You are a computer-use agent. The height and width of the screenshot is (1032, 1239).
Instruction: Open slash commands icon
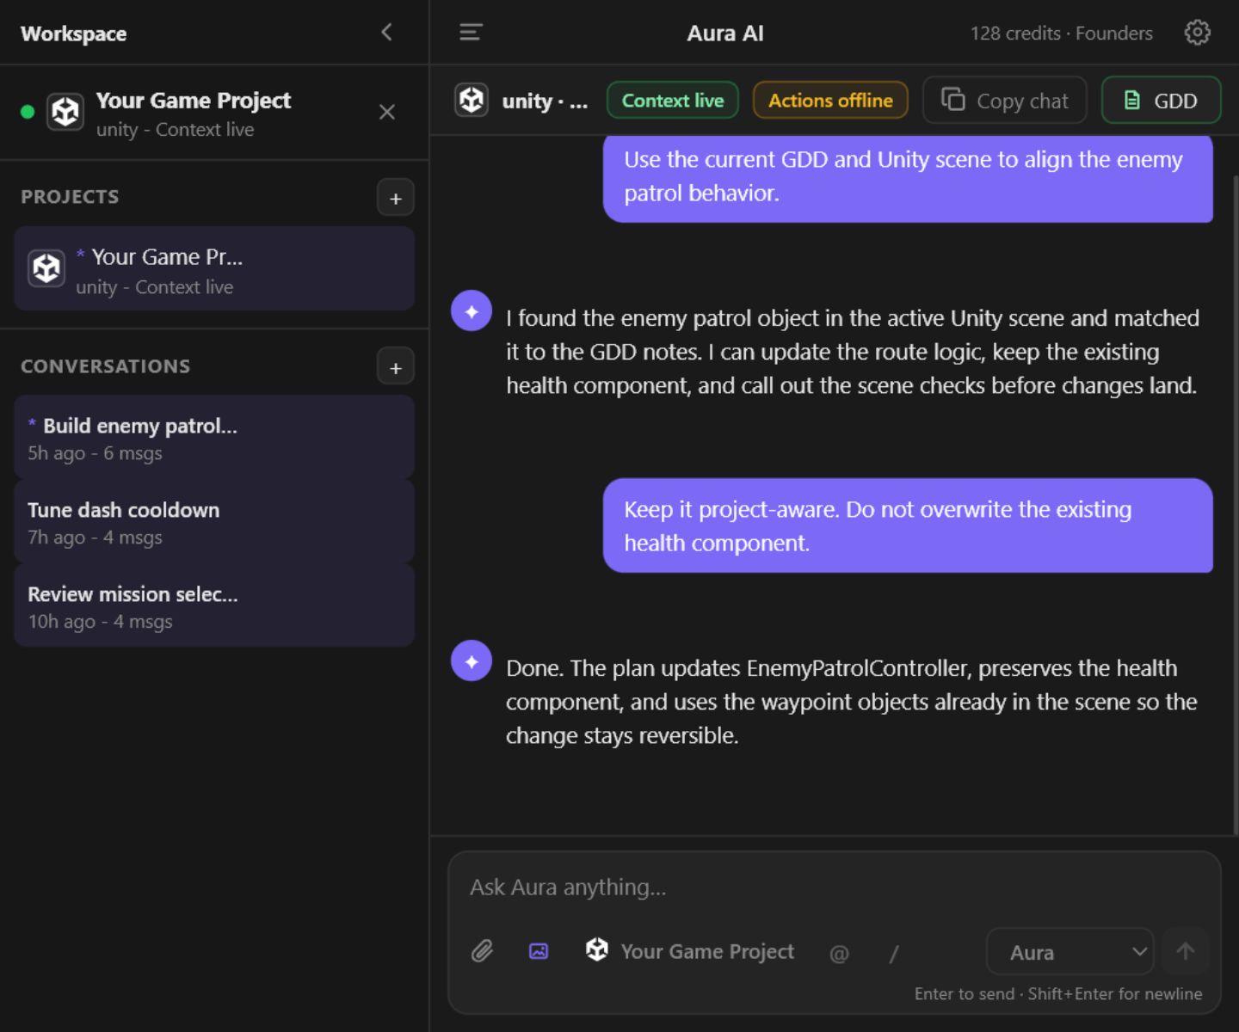coord(893,953)
